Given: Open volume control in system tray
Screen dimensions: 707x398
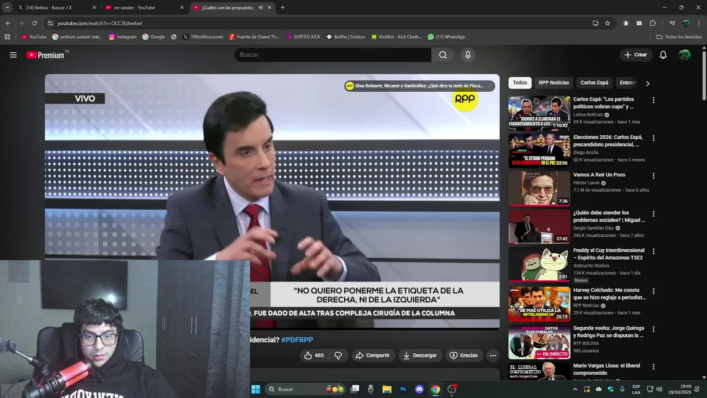Looking at the screenshot, I should (x=659, y=389).
